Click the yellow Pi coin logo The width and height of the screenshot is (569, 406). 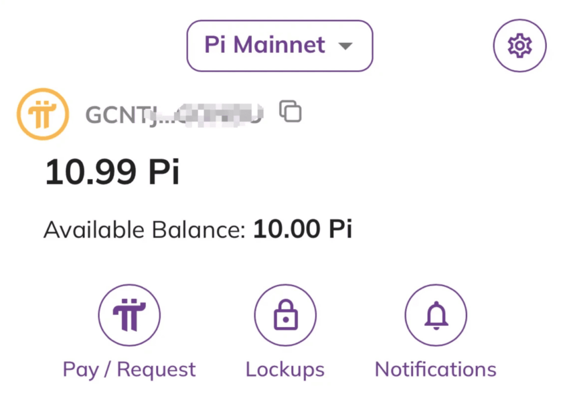tap(42, 113)
